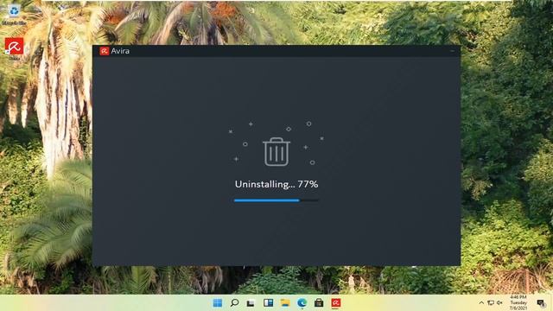Open network settings from the tray
The image size is (553, 311).
491,303
